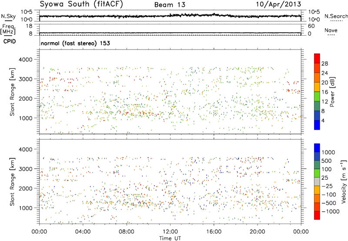The height and width of the screenshot is (241, 348).
Task: Click the '-1000' tick on Velocity colorbar
Action: tap(330, 211)
